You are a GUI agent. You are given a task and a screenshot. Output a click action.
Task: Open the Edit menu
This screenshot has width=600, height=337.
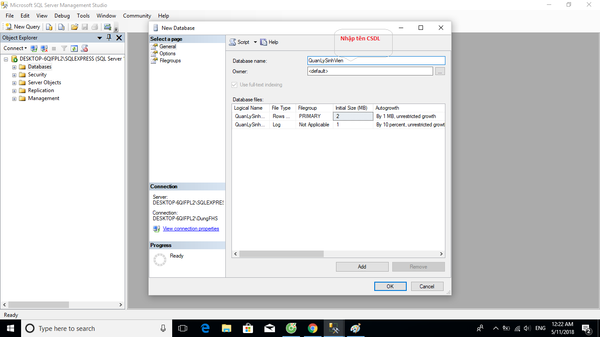tap(25, 15)
